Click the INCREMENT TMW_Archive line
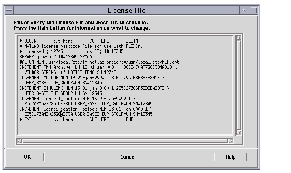 [x=98, y=67]
